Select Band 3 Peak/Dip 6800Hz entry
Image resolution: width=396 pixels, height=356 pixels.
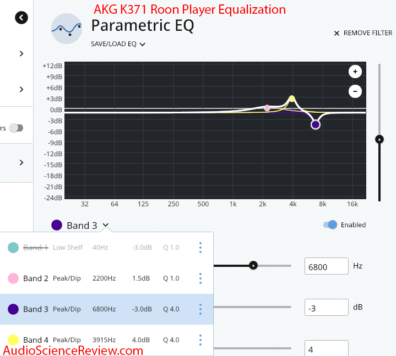coord(107,309)
